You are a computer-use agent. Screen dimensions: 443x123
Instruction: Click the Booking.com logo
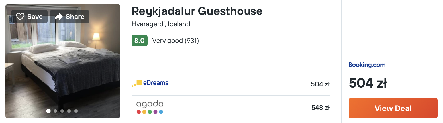[367, 65]
